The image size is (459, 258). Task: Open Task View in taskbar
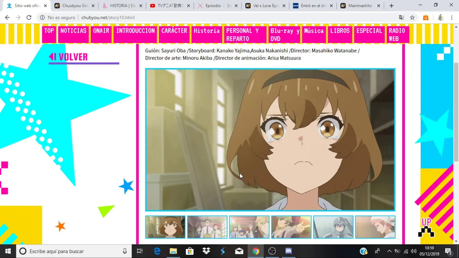tap(140, 251)
